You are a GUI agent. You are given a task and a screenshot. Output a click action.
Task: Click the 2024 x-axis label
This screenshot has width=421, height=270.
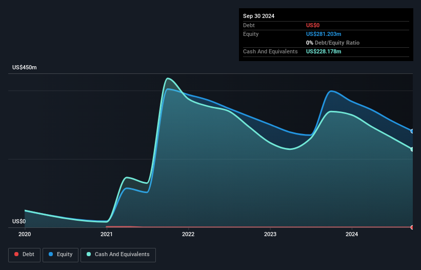pos(352,234)
